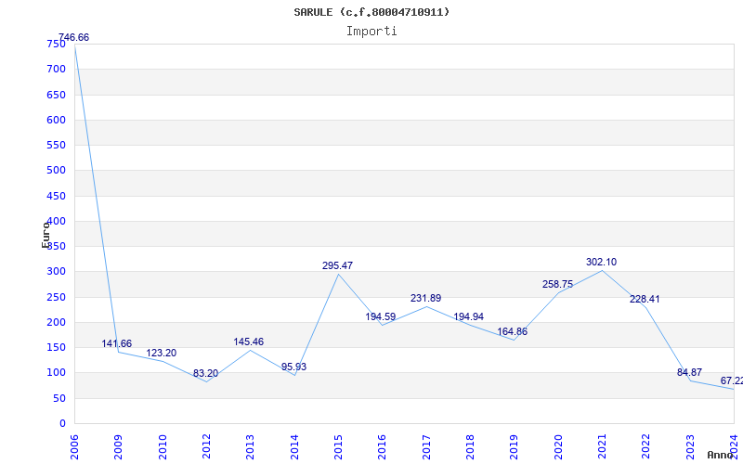Click the 2010 x-axis year label
The height and width of the screenshot is (464, 743).
click(163, 447)
